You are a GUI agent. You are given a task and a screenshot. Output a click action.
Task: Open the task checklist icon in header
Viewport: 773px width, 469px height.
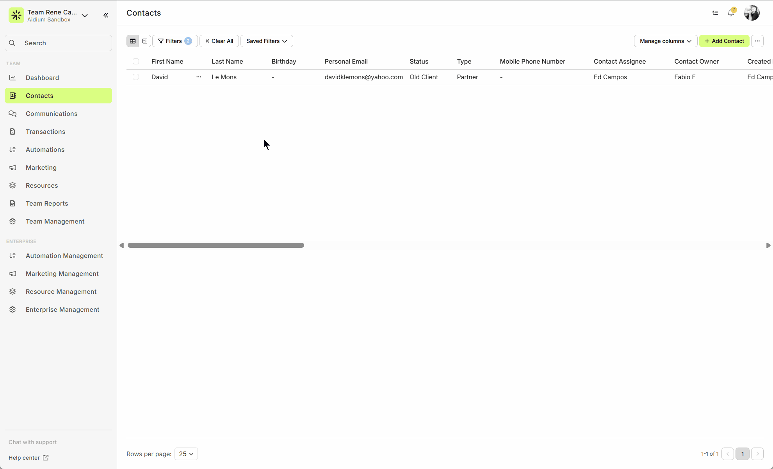point(715,13)
